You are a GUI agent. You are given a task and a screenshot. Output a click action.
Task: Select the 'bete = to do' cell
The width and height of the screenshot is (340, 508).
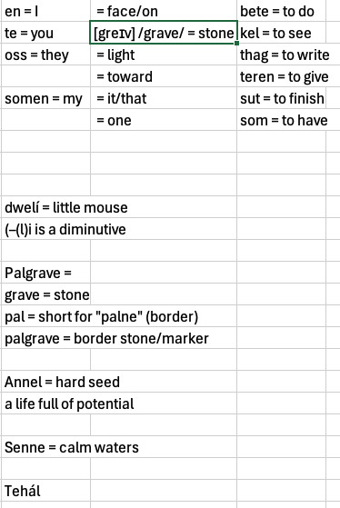(281, 11)
